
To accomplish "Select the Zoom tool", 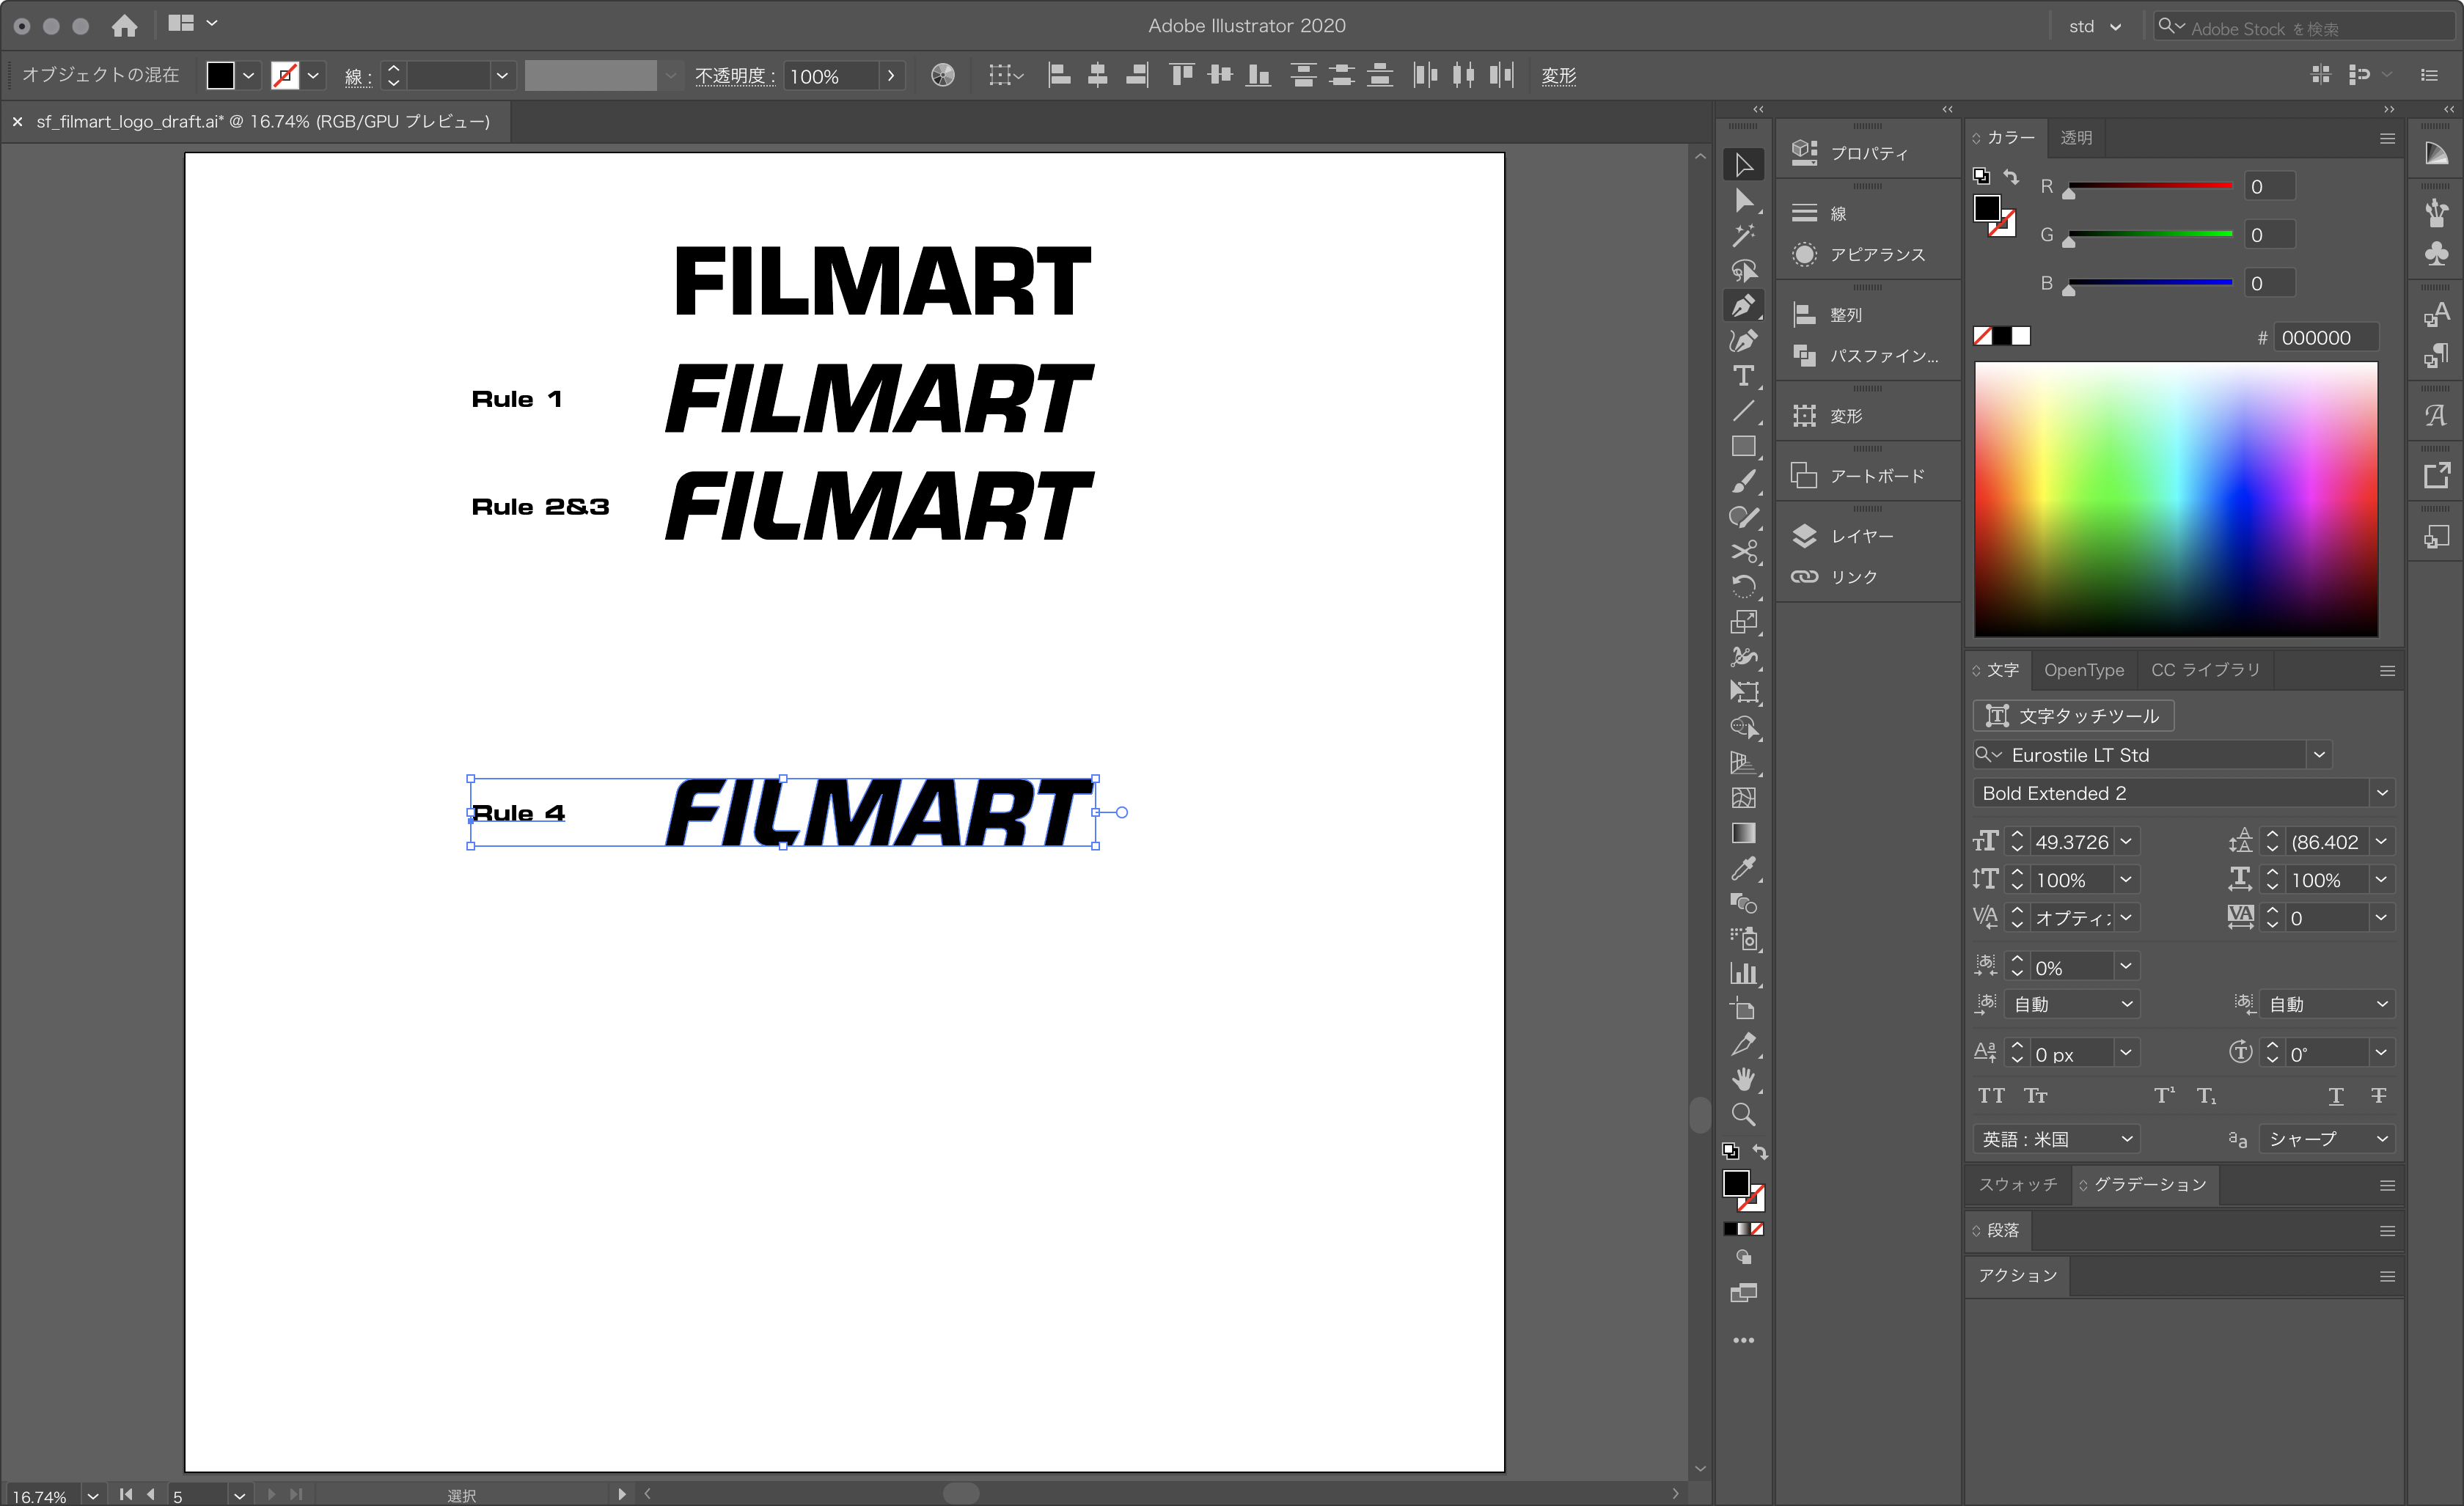I will (1743, 1114).
